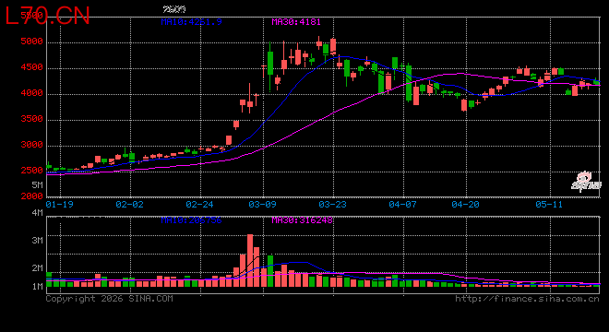Click the blue MA10:4261.9 price label
Viewport: 609px width, 332px height.
192,22
